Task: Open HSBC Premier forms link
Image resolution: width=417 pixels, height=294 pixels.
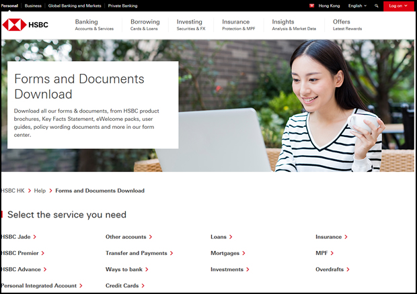Action: [20, 254]
